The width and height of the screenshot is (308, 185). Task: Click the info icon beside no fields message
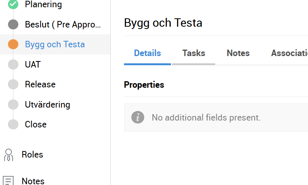[x=138, y=117]
